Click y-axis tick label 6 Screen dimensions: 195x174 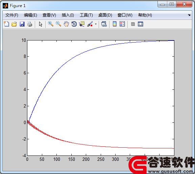tap(25, 73)
